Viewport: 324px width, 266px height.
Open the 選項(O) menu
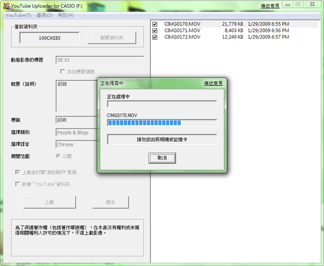(45, 15)
